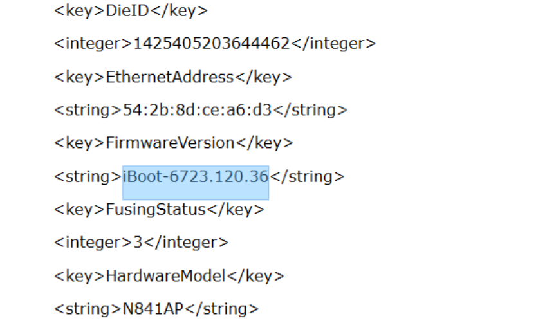Screen dimensions: 556x323
Task: Click the FirmwareVersion key name
Action: (169, 143)
